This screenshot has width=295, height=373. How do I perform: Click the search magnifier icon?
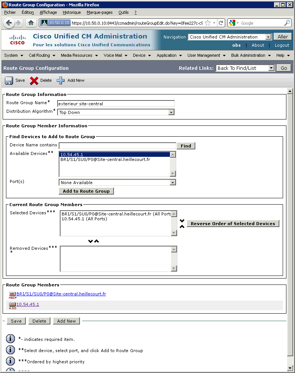[287, 23]
